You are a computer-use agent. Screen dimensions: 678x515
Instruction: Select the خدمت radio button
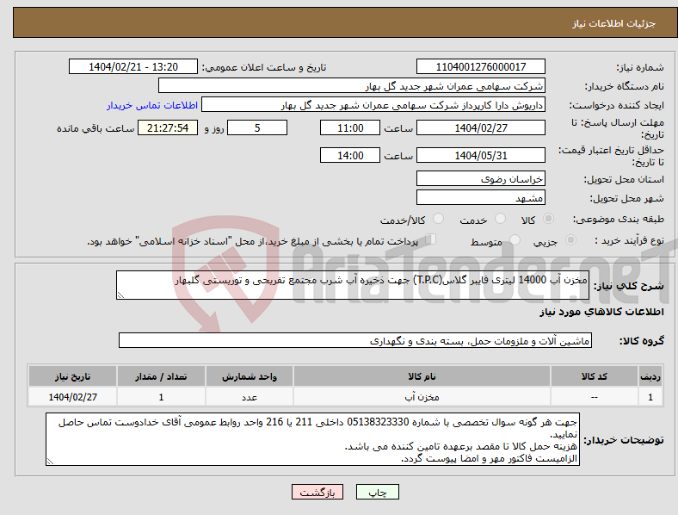(500, 219)
